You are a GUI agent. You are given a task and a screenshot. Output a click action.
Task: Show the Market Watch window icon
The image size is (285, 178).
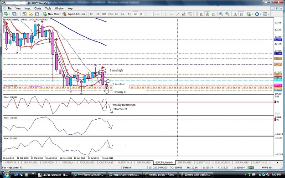point(24,14)
